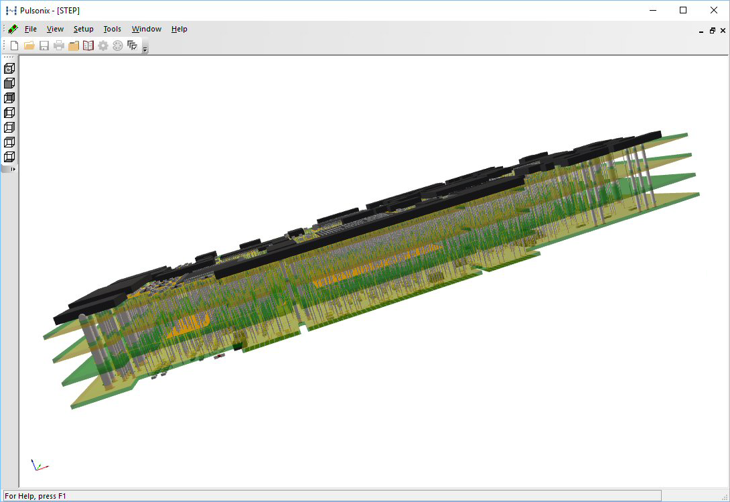Open the Setup menu
The image size is (730, 502).
83,29
